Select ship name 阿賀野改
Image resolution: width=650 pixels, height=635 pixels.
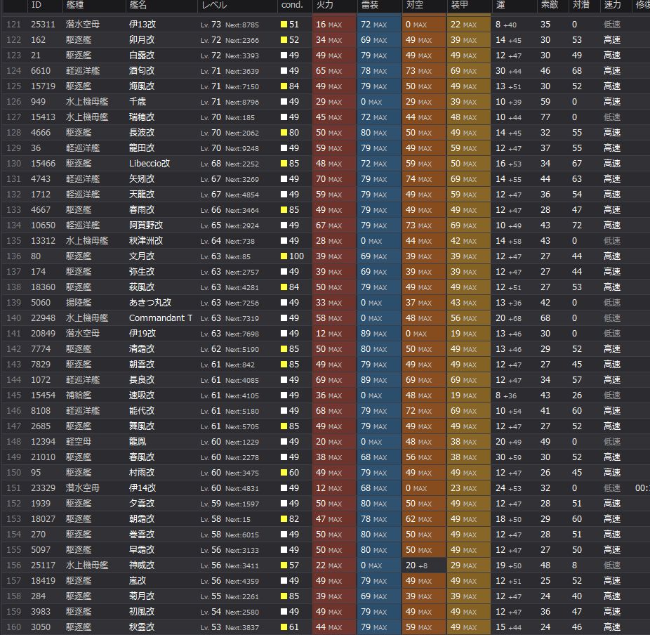(146, 225)
